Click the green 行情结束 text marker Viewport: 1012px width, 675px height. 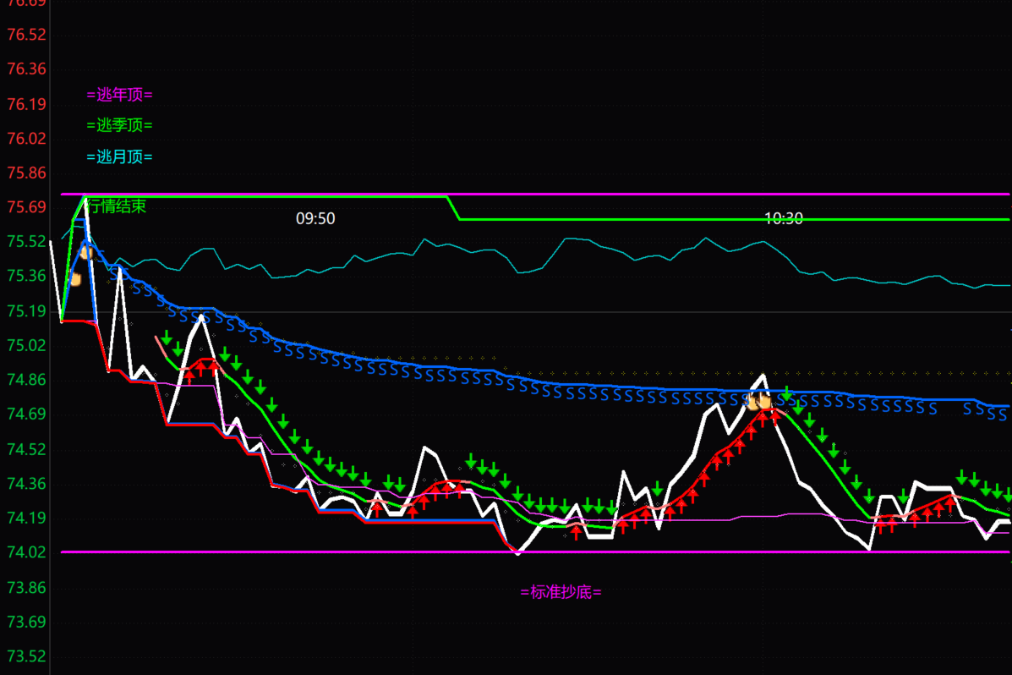tap(117, 206)
